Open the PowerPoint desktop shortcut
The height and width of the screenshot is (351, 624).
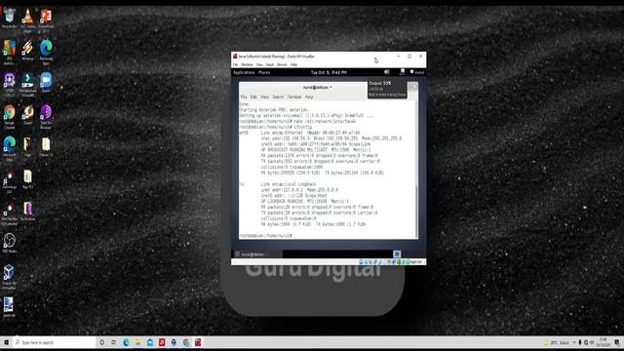46,19
